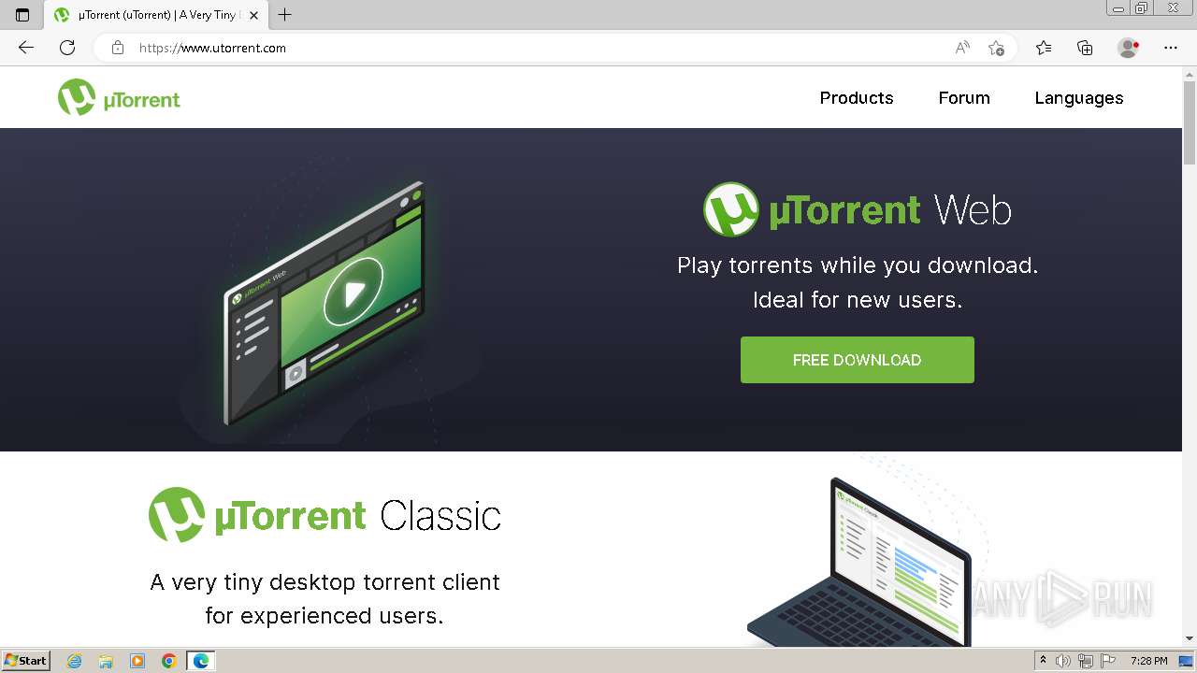Open the Favorites list icon in toolbar
This screenshot has width=1197, height=673.
1044,48
